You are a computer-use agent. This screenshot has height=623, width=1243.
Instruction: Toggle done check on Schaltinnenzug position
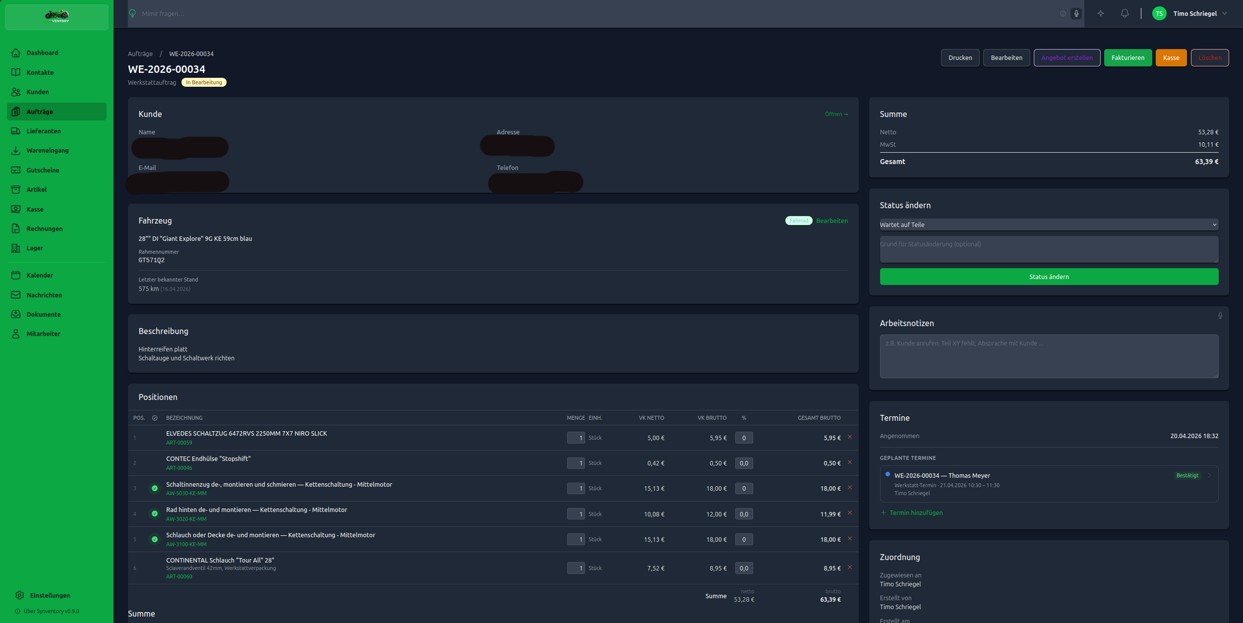coord(155,489)
